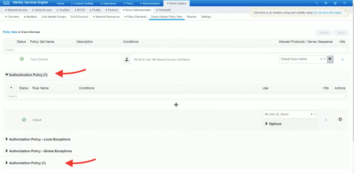Close the wireless setup notification banner
The height and width of the screenshot is (174, 354).
coord(346,10)
